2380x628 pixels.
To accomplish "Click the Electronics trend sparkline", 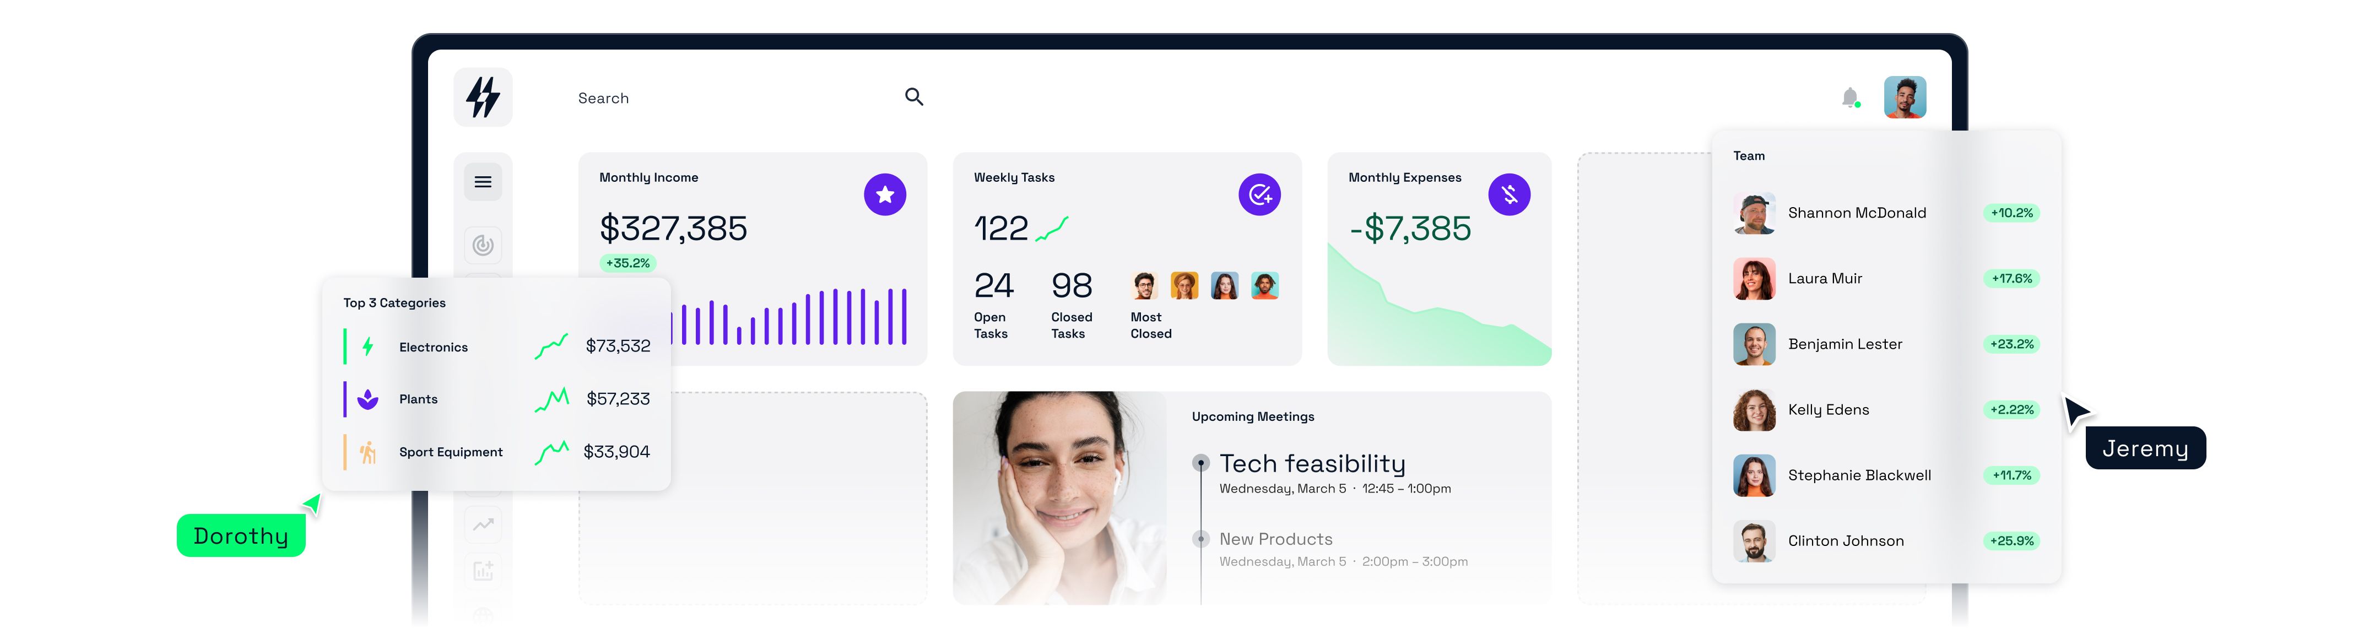I will coord(551,347).
